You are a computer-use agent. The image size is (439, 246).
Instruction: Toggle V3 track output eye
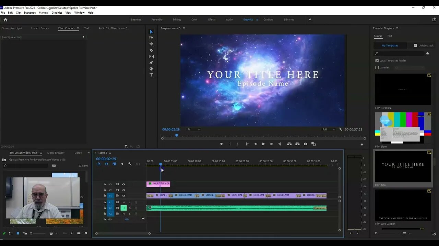(124, 184)
